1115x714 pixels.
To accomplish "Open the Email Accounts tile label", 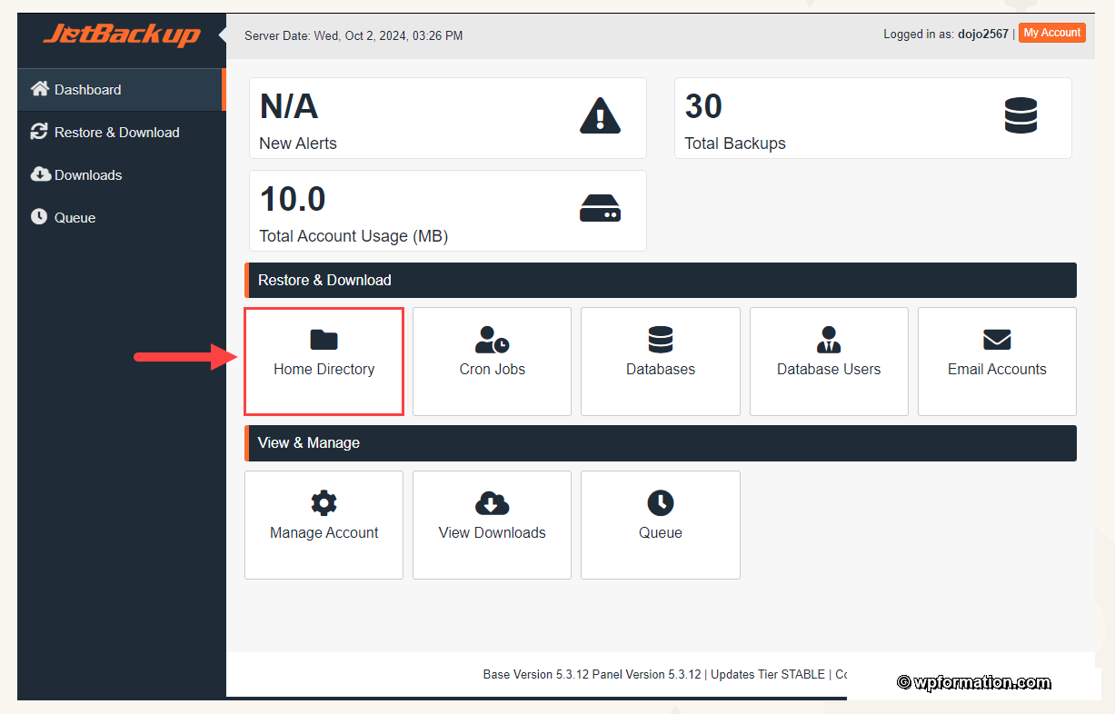I will coord(997,370).
